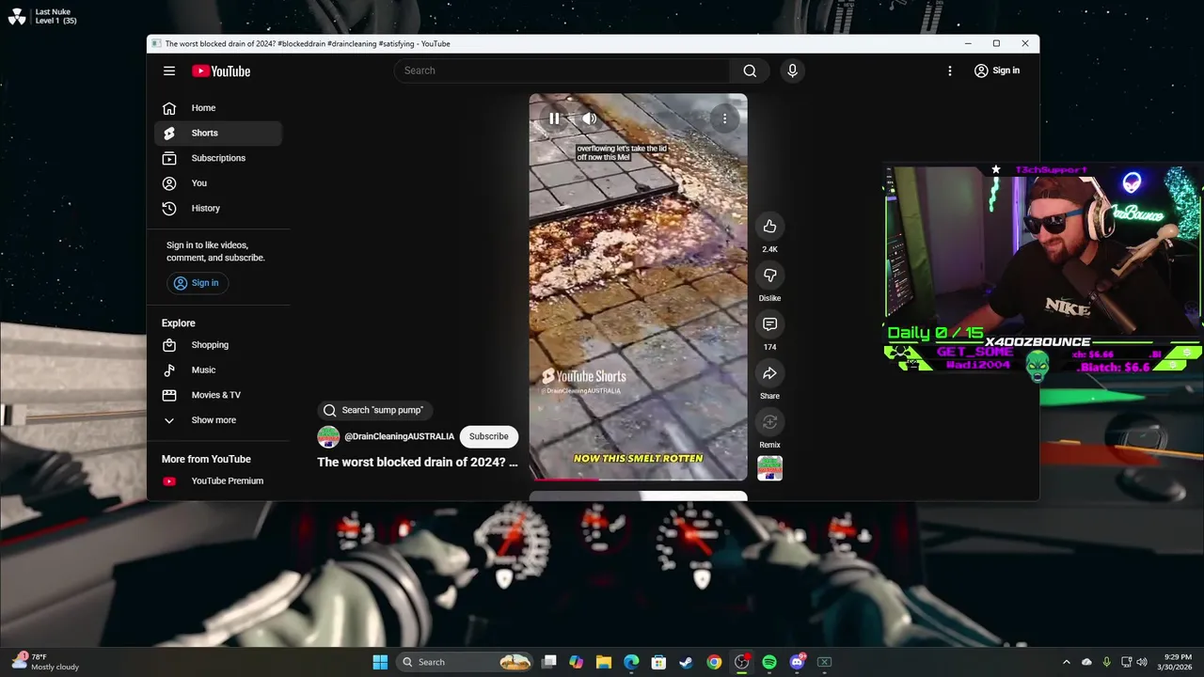Screen dimensions: 1204x677
Task: Open YouTube Premium link
Action: click(x=218, y=481)
